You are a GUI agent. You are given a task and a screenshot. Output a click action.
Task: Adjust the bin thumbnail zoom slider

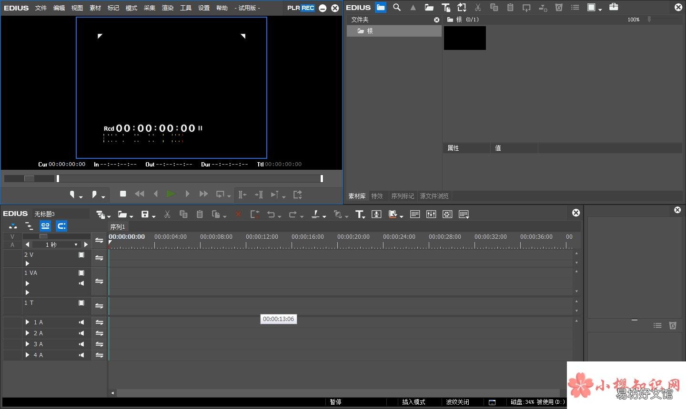coord(649,19)
